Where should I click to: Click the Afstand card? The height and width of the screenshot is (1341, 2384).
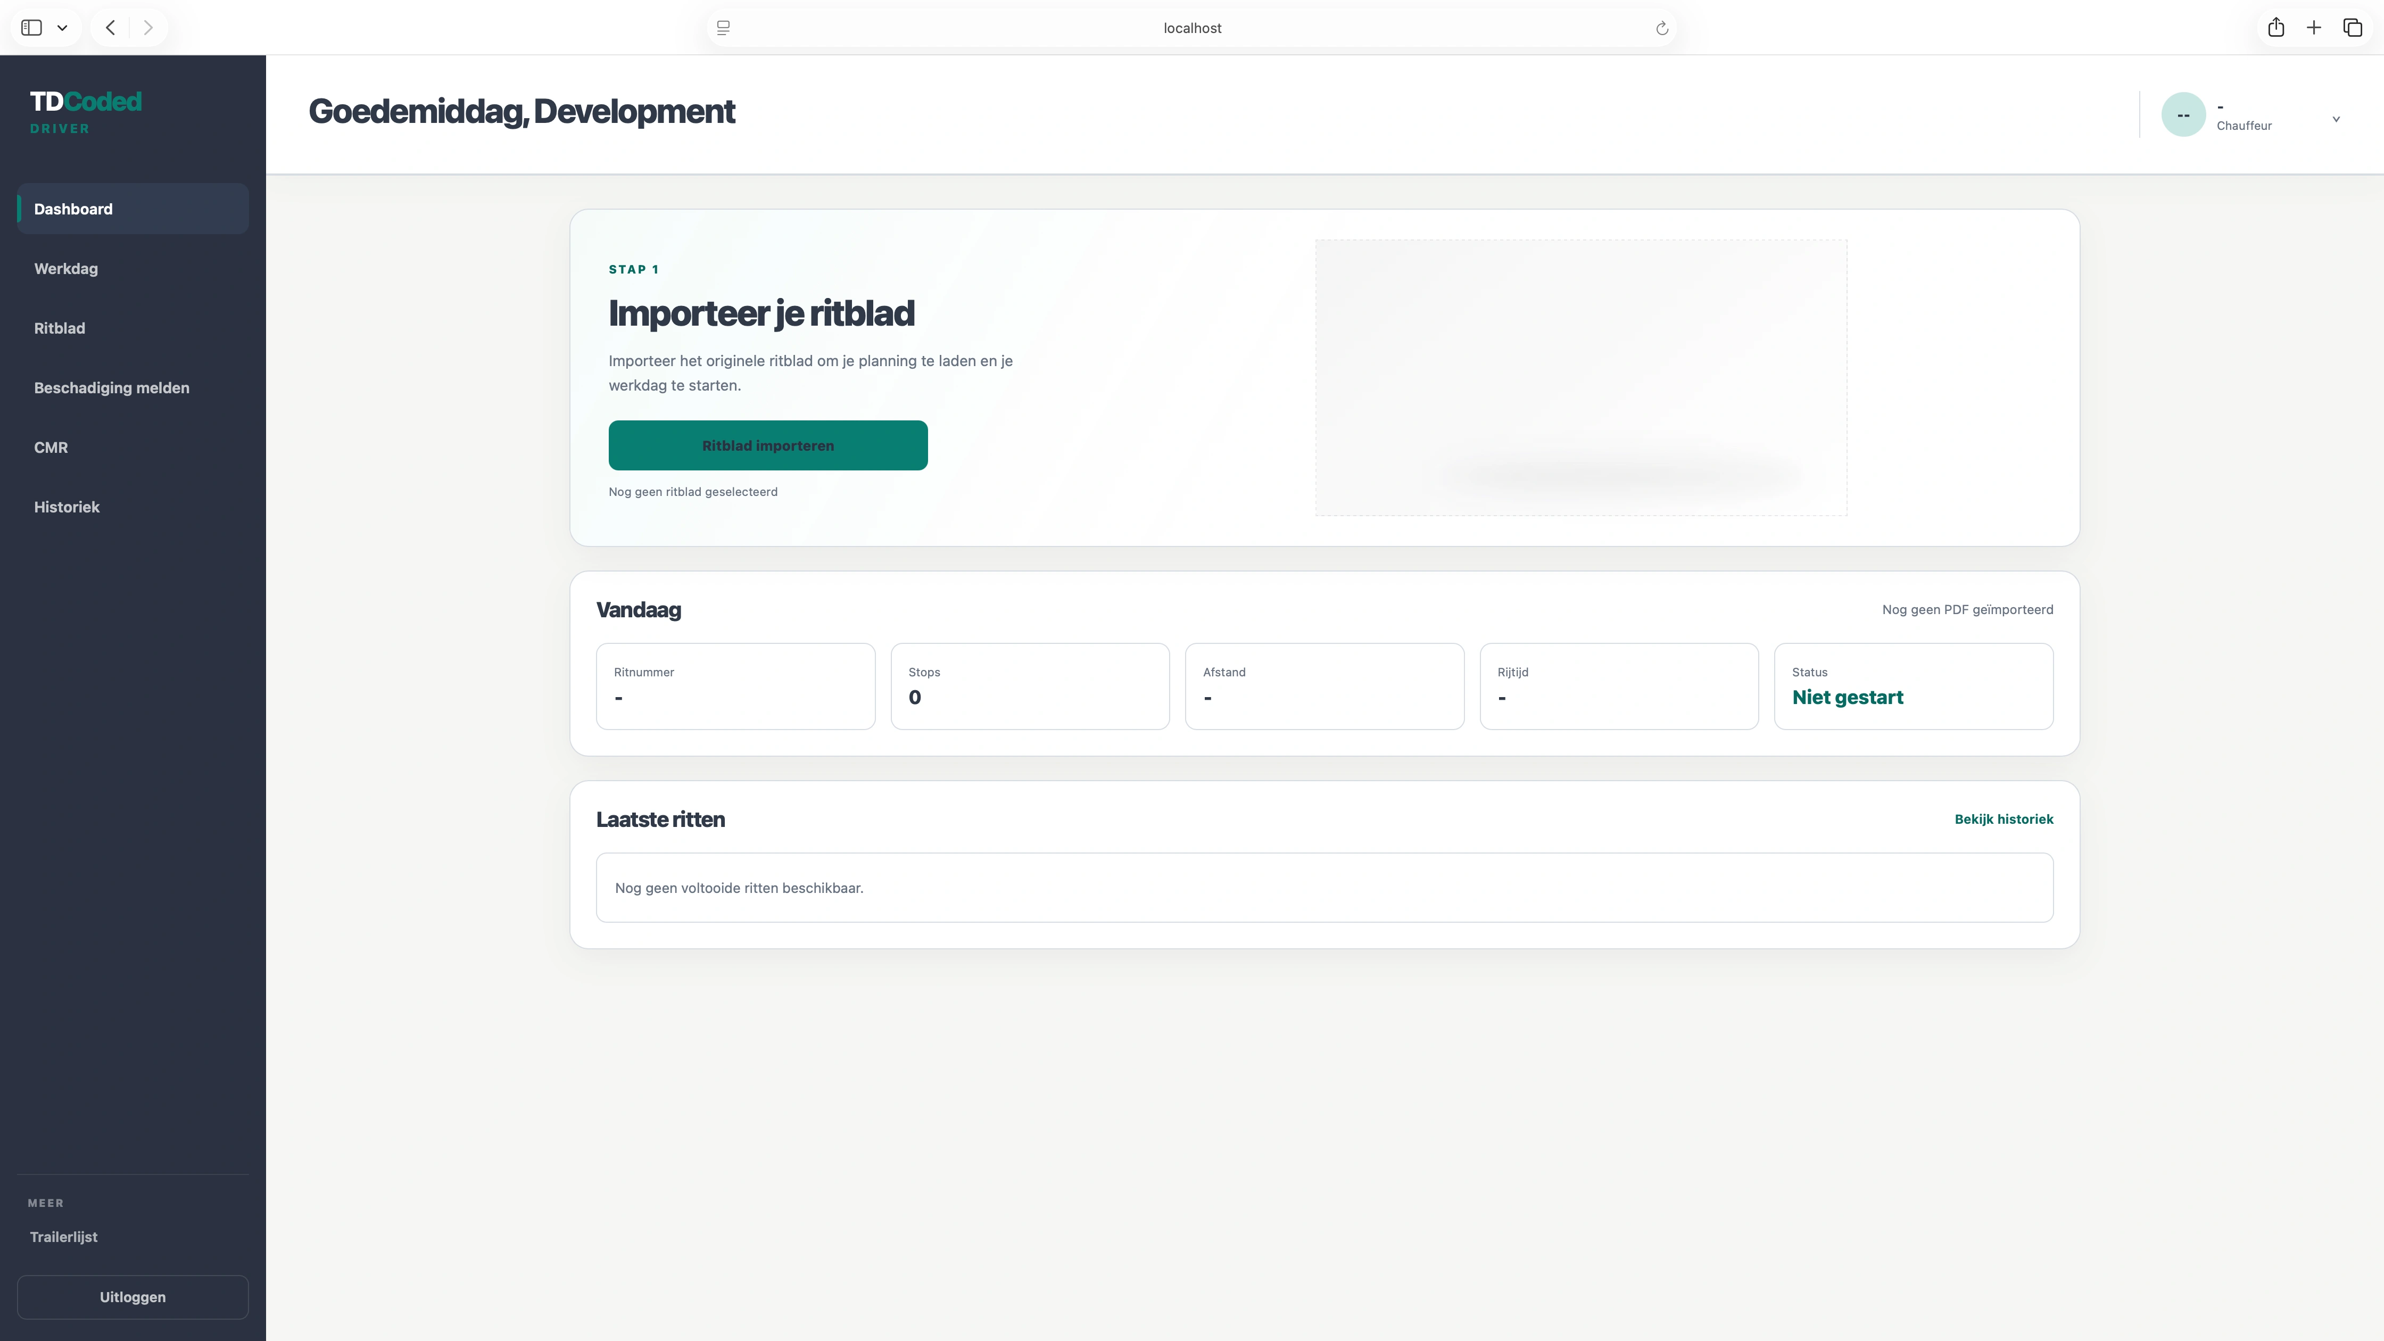tap(1325, 686)
